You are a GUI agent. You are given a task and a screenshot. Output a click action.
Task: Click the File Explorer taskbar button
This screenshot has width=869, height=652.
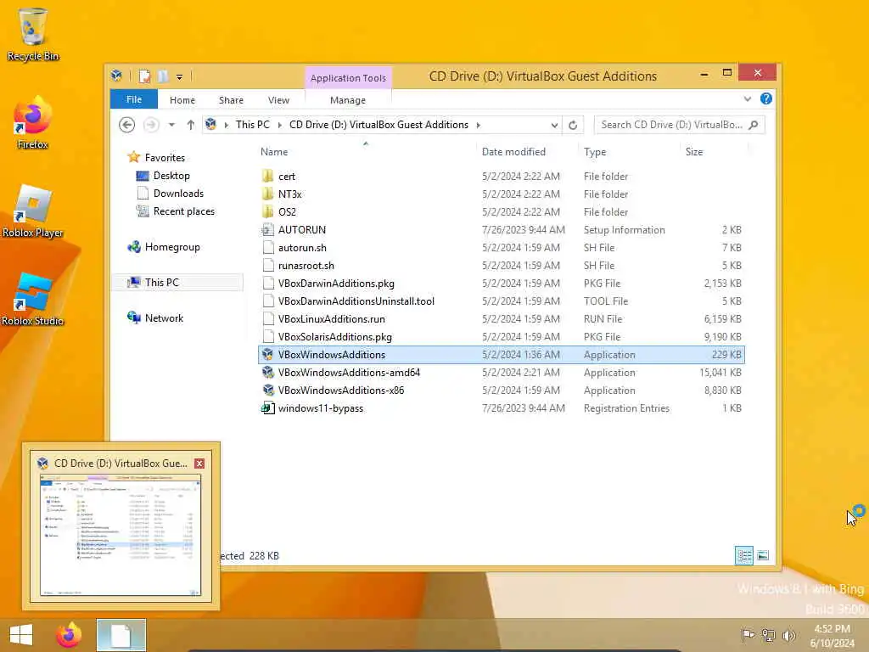click(121, 635)
